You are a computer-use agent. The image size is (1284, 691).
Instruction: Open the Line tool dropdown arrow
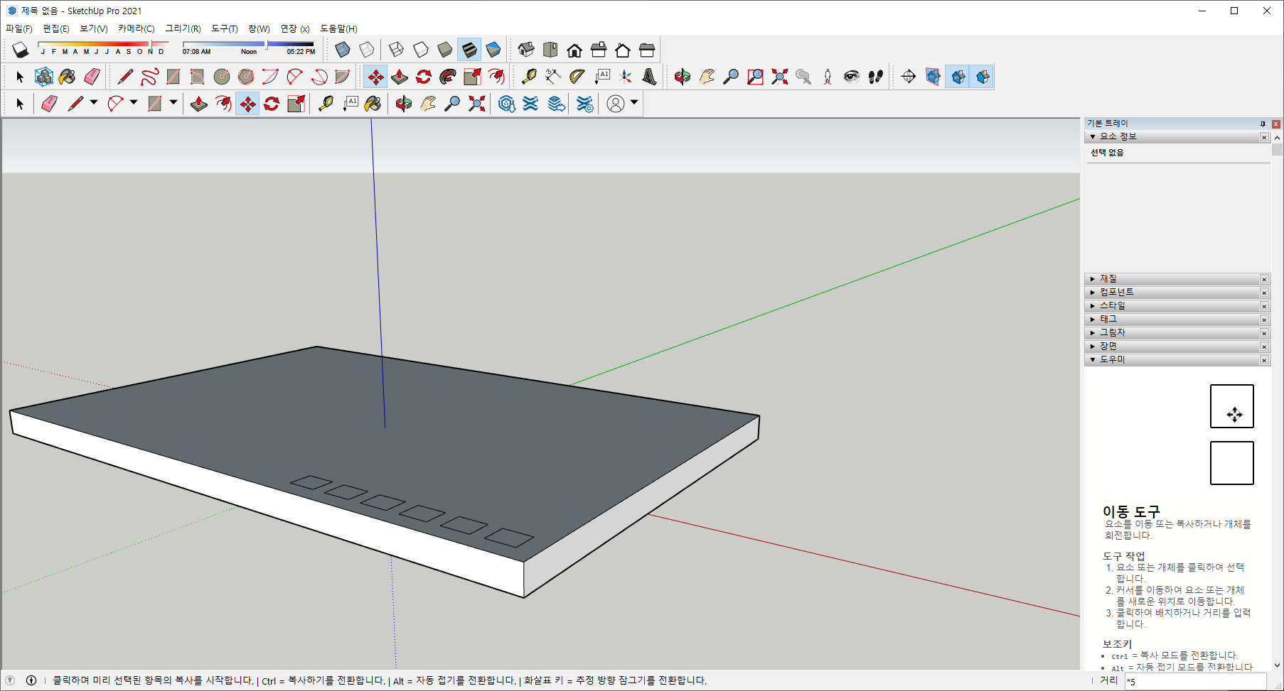(x=94, y=103)
